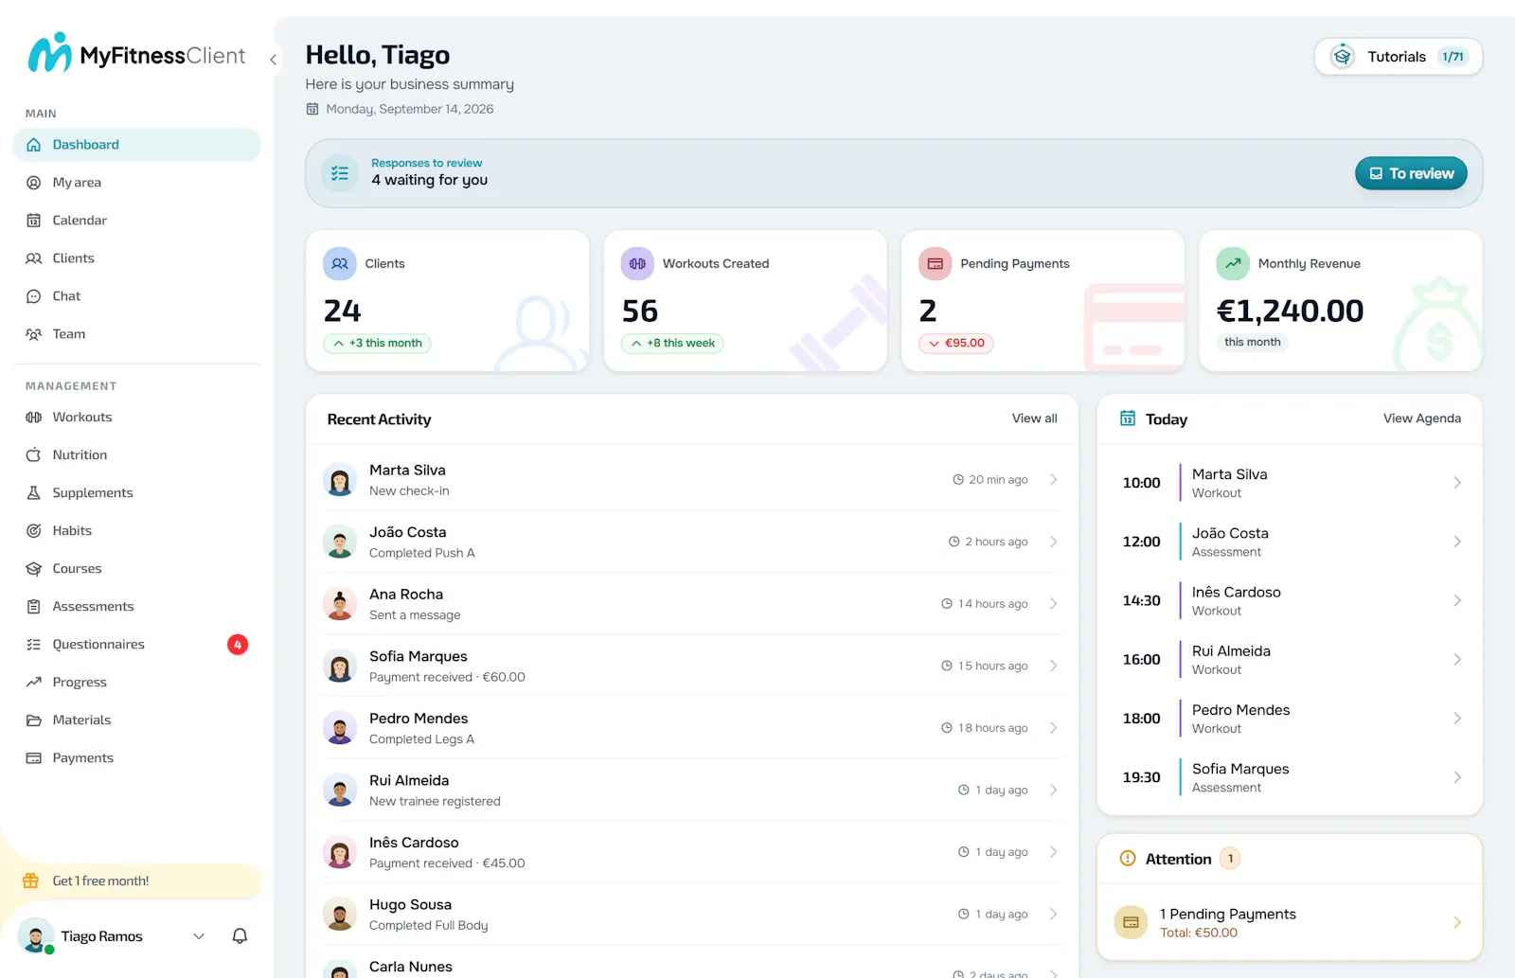Open the 10:00 Marta Silva Workout chevron
This screenshot has height=978, width=1515.
pyautogui.click(x=1457, y=483)
